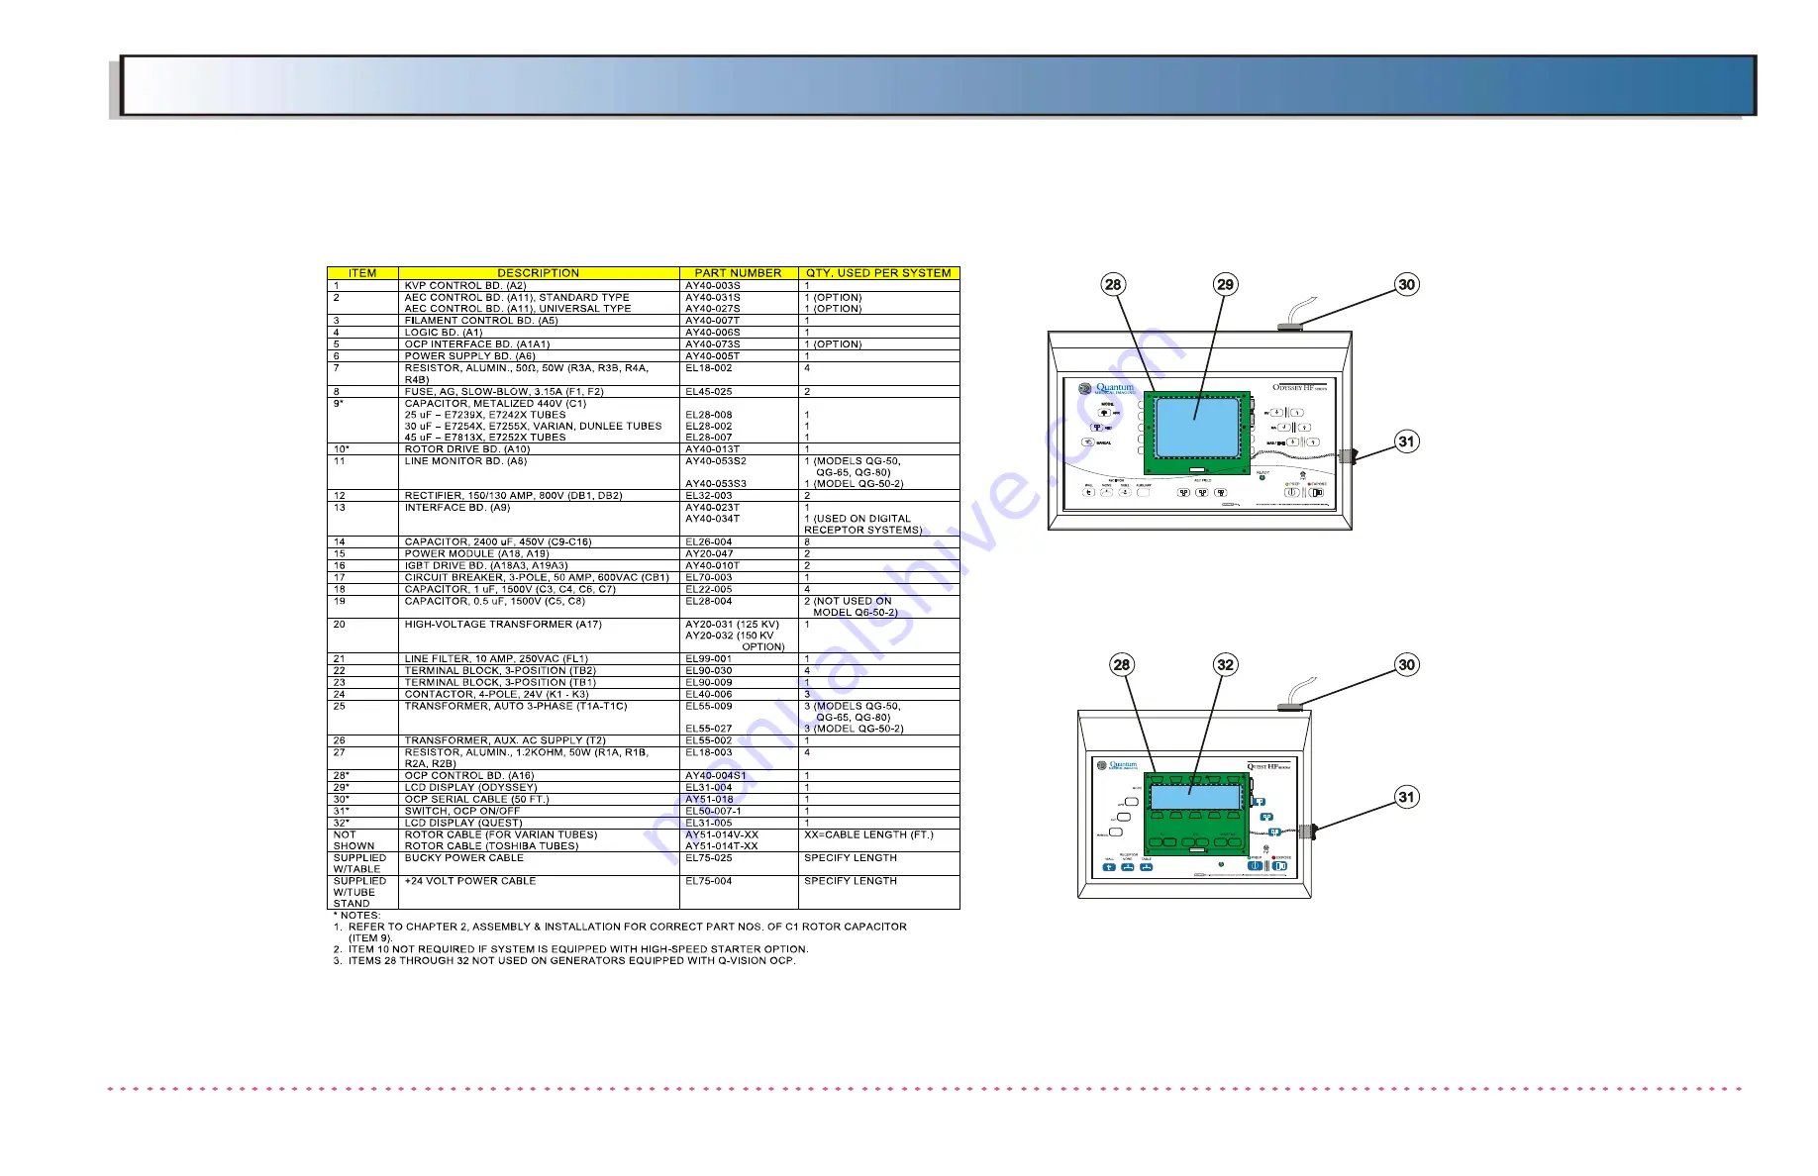Image resolution: width=1818 pixels, height=1176 pixels.
Task: Select "OCP SERIAL CABLE (50 FT.)" description
Action: point(476,800)
